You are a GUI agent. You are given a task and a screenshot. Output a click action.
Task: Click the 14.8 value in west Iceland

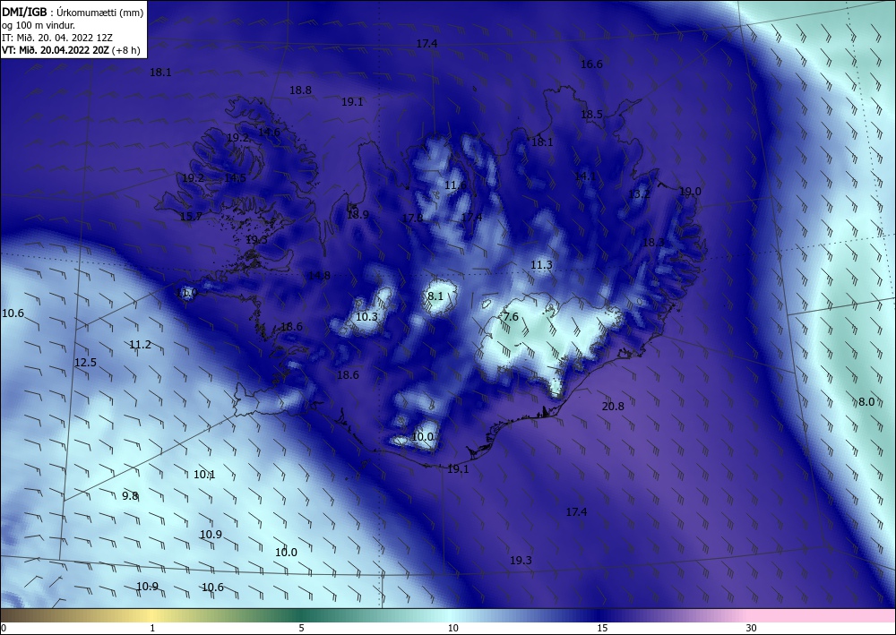coord(320,276)
